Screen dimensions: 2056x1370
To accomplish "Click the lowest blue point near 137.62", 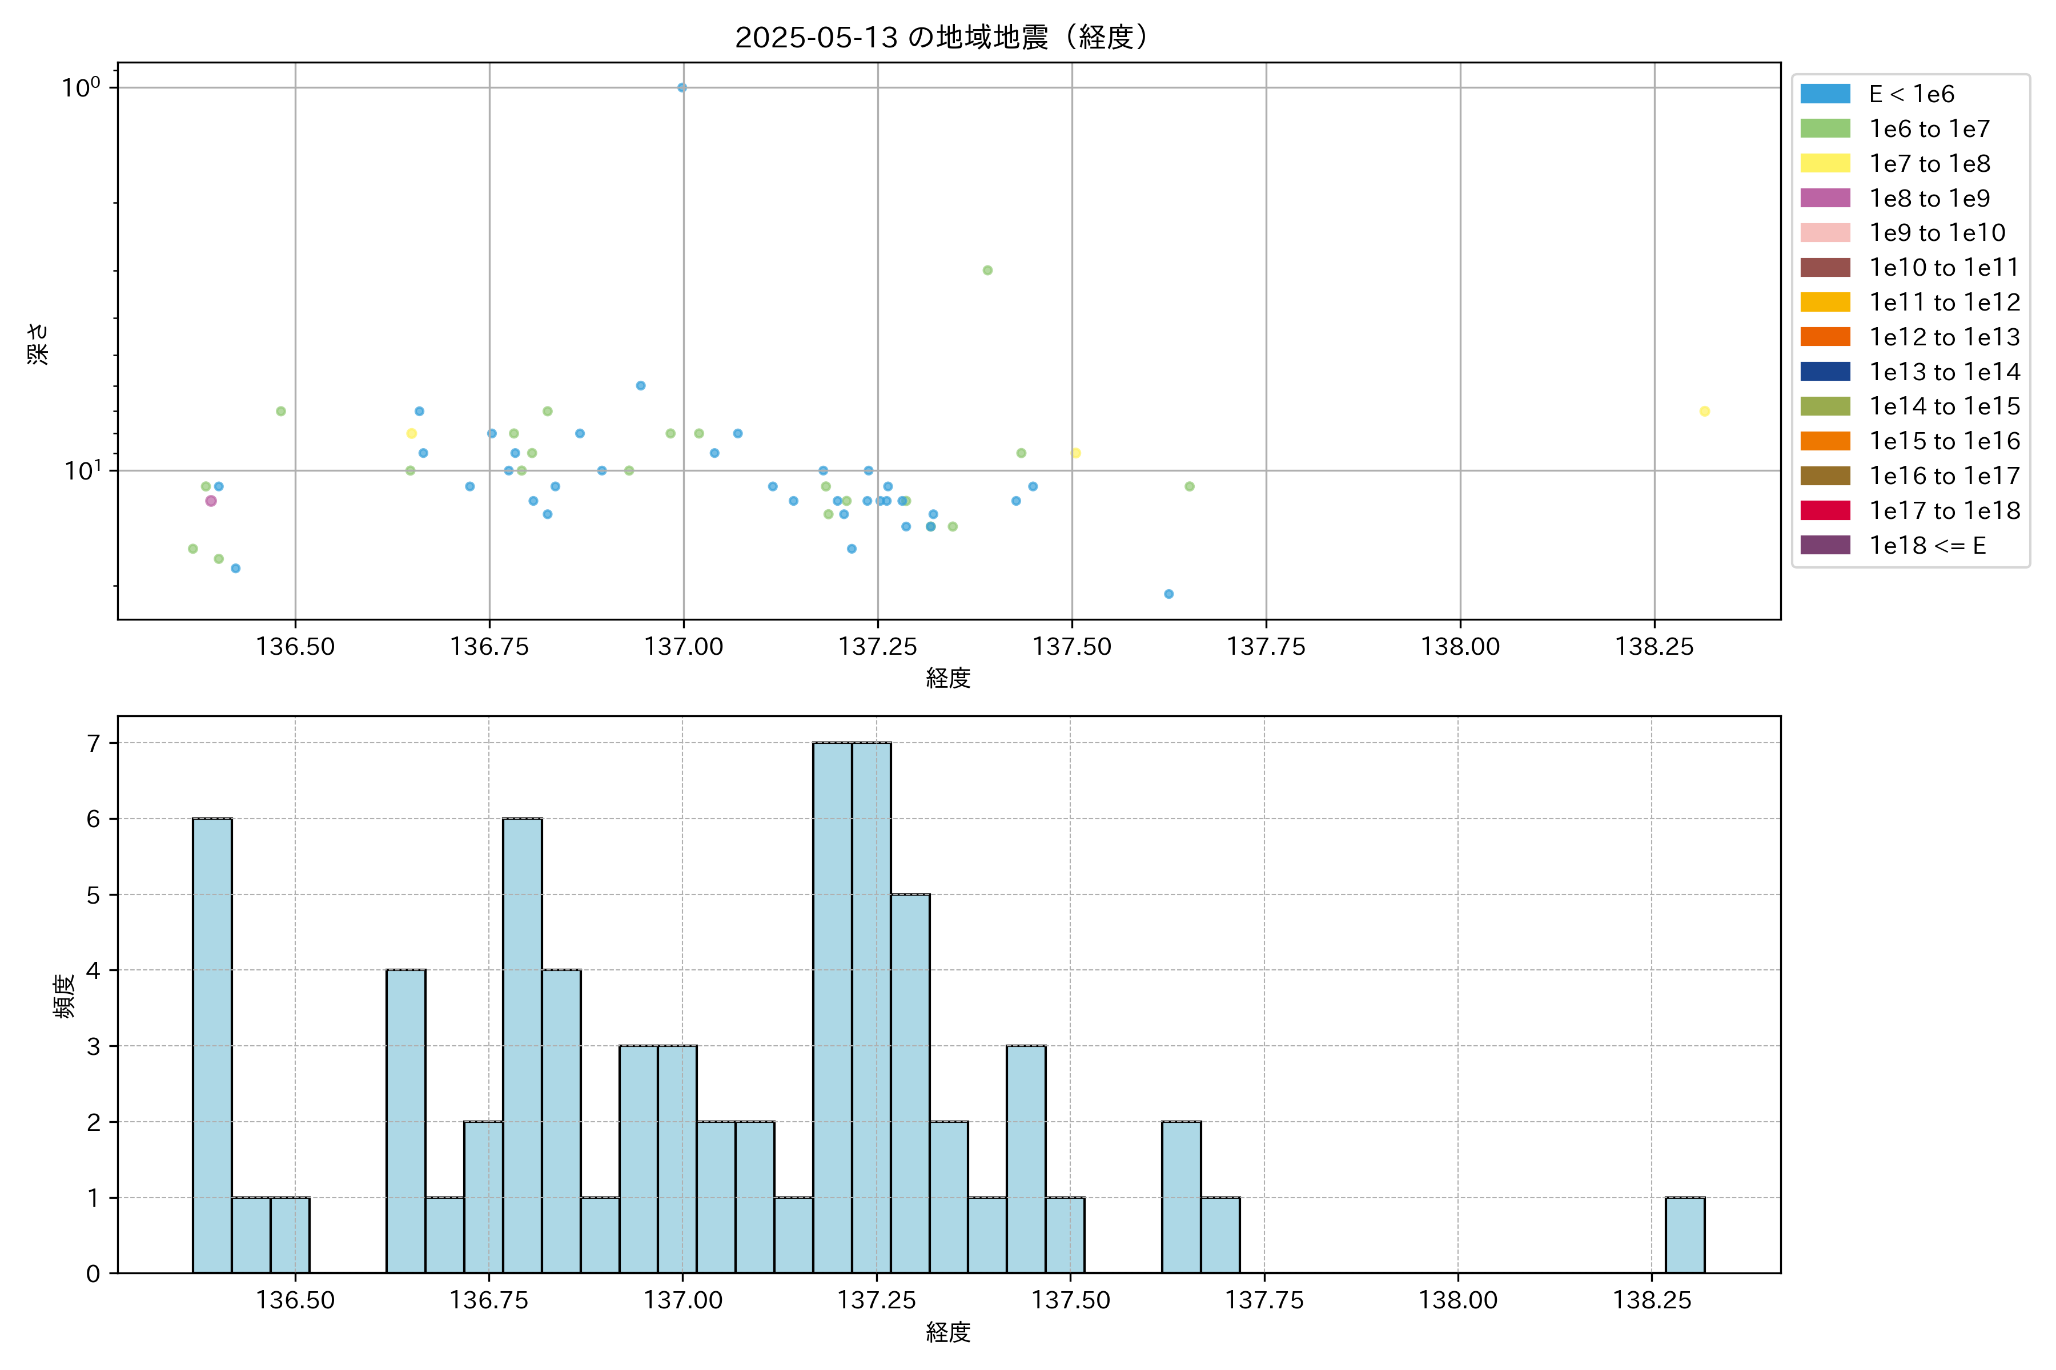I will [1168, 594].
